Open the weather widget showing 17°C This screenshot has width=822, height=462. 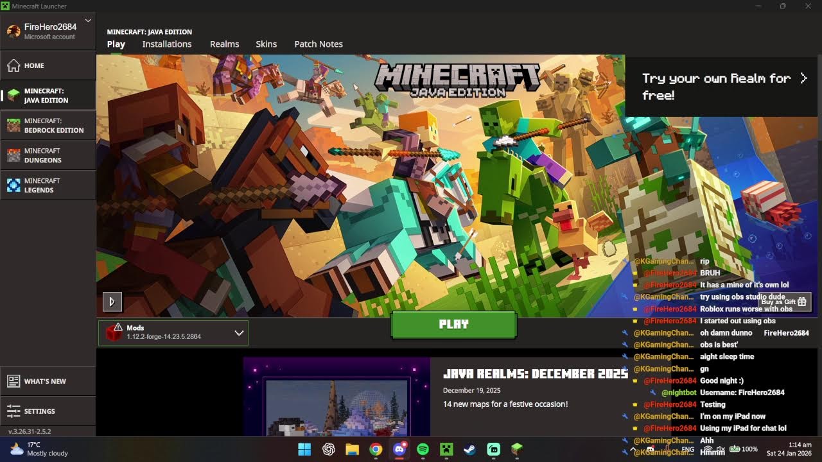coord(40,449)
